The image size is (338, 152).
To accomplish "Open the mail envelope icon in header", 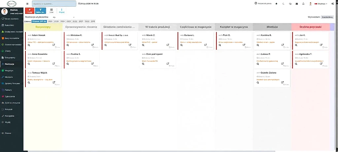I will (297, 4).
